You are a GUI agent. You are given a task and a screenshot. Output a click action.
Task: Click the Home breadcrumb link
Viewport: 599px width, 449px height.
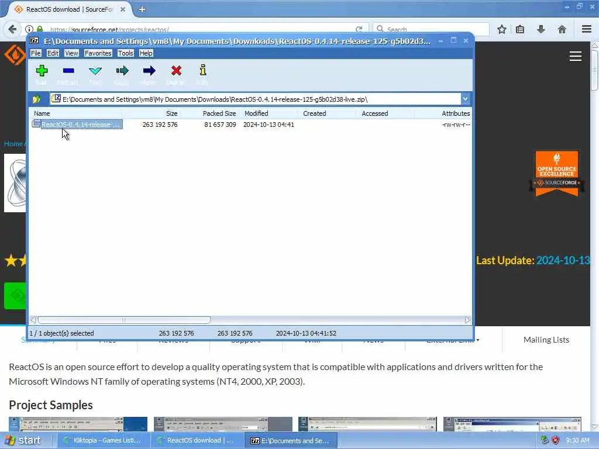tap(13, 144)
